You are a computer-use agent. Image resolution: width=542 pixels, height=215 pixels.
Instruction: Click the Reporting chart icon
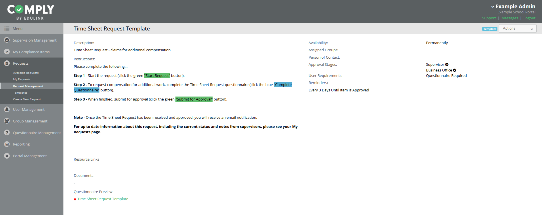(7, 144)
